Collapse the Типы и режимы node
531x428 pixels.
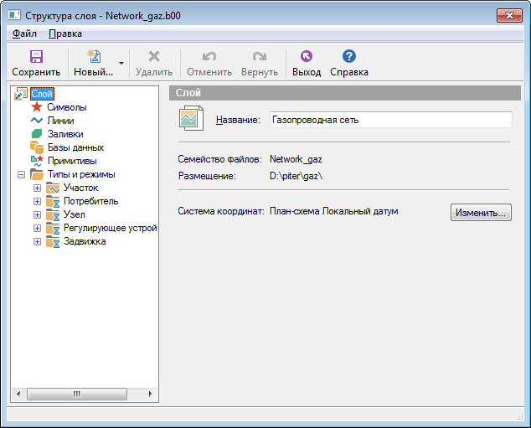pos(20,174)
